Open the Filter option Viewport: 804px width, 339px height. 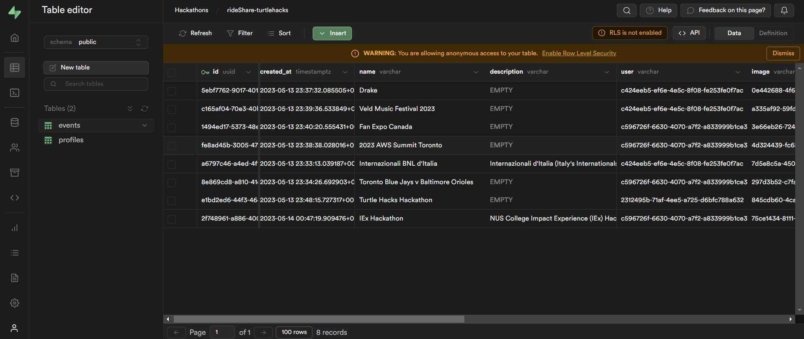[240, 33]
